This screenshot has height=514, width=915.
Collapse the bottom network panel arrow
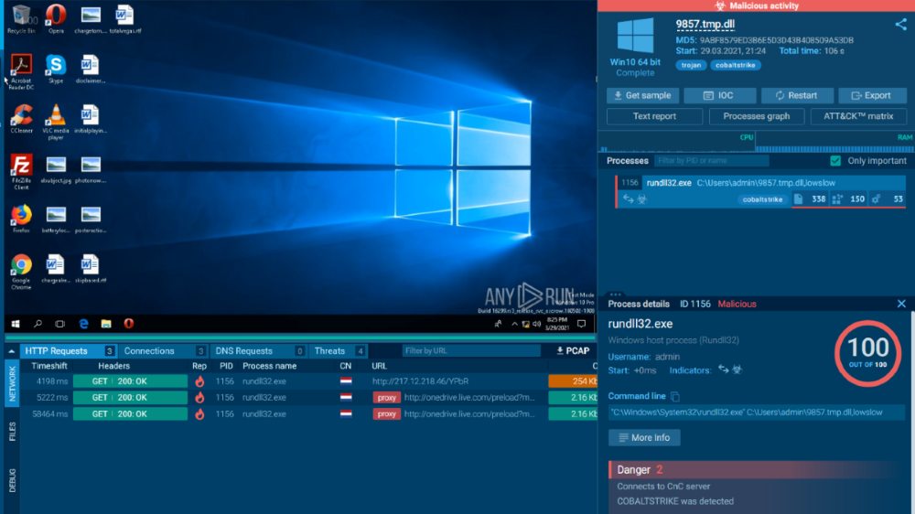[x=11, y=351]
